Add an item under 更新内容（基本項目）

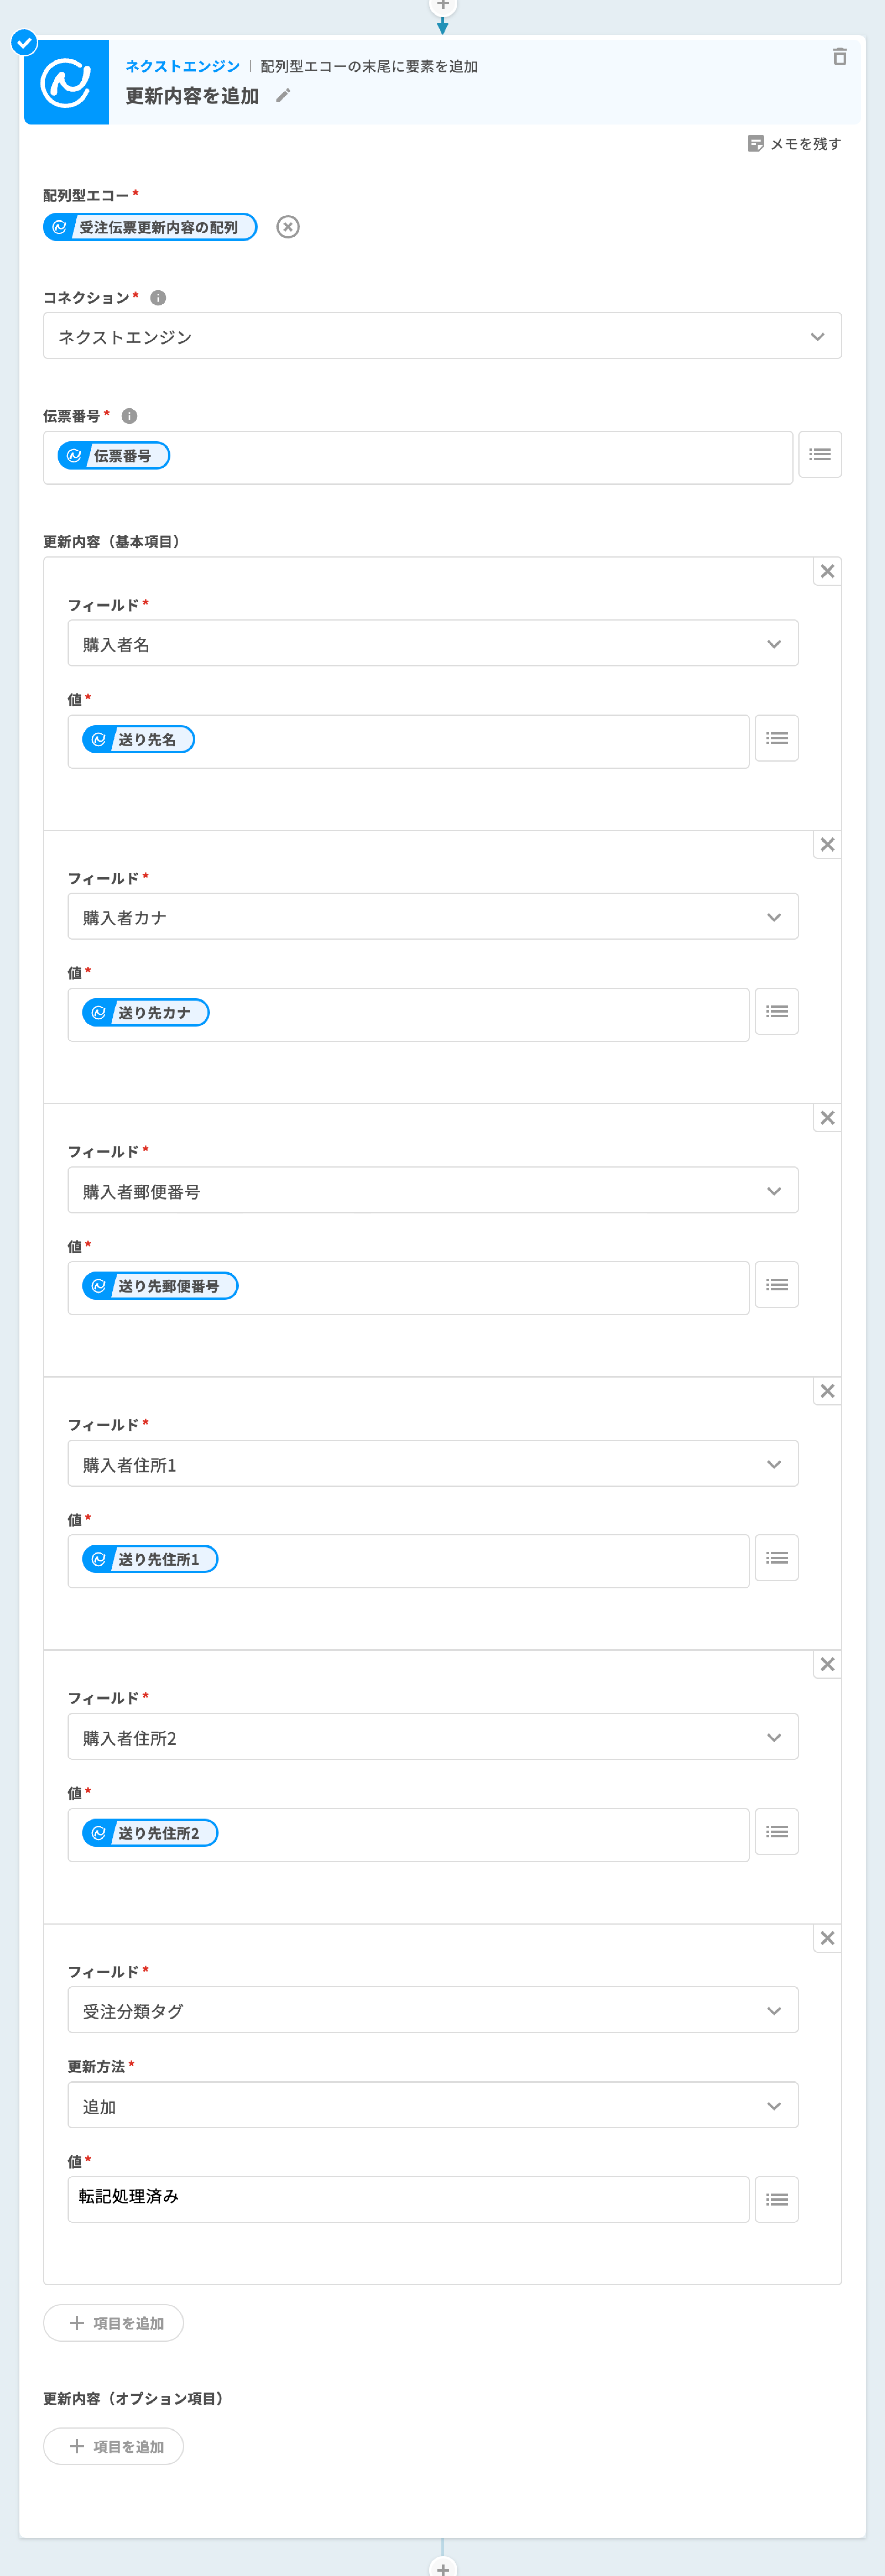tap(114, 2323)
